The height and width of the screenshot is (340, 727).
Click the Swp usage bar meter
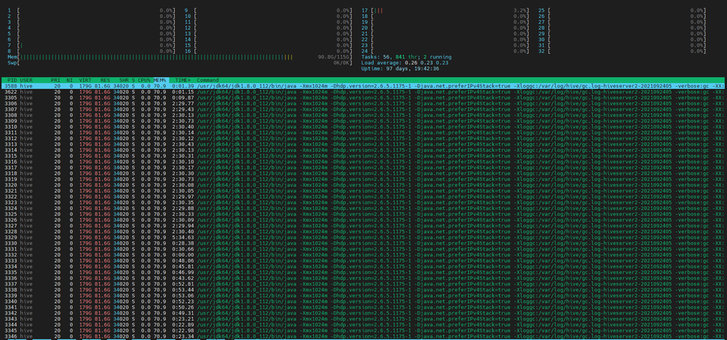pos(180,63)
